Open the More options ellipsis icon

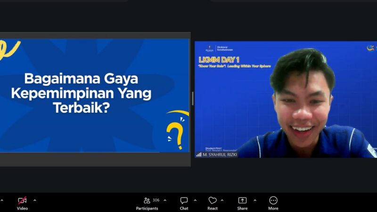[273, 200]
